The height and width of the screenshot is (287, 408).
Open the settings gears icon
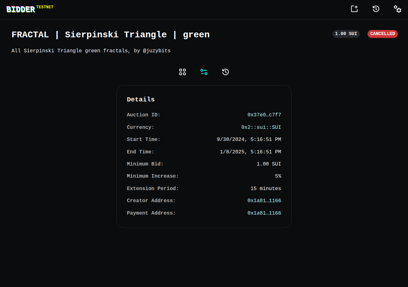pos(397,9)
